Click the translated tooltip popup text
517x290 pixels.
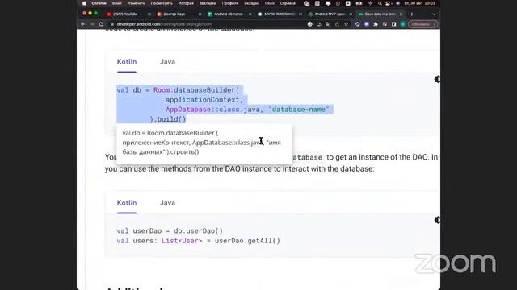coord(201,143)
